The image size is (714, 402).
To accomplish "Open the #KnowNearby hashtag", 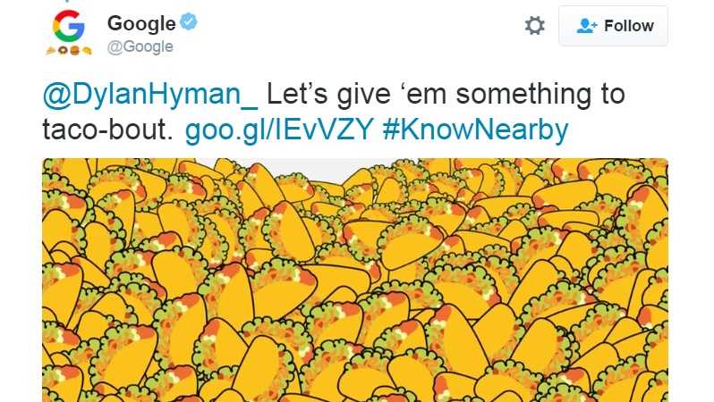I will 475,130.
